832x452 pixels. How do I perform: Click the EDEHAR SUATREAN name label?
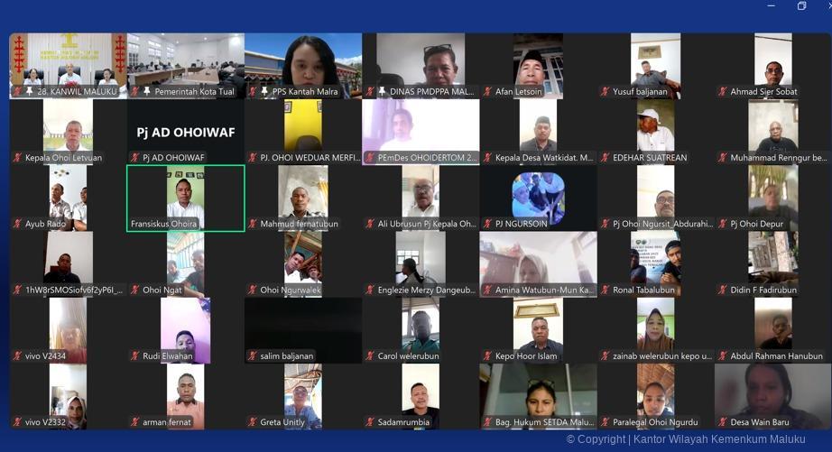click(x=650, y=158)
